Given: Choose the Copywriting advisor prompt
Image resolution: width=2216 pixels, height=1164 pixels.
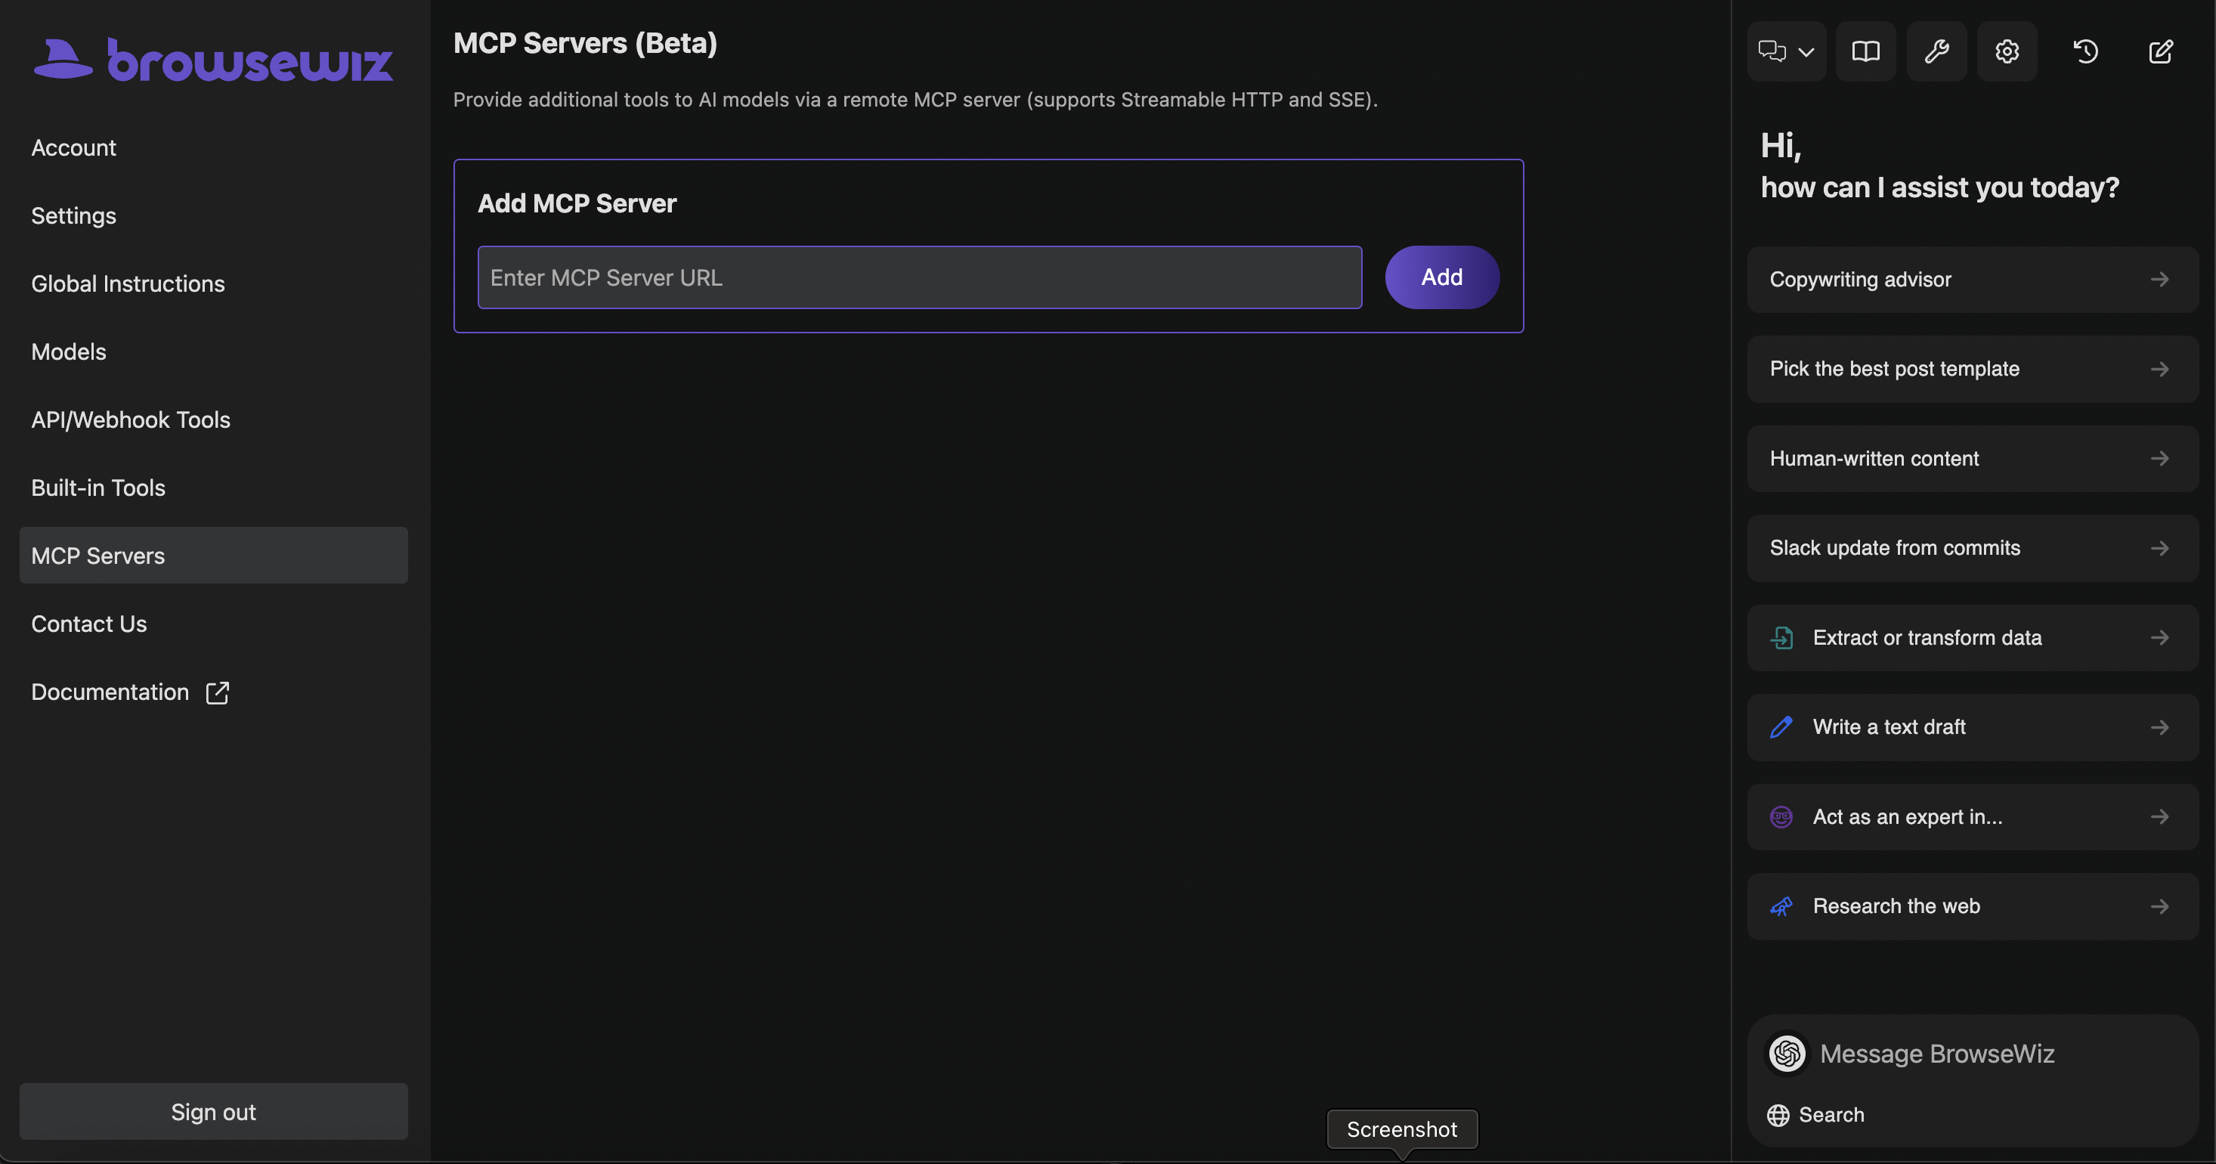Looking at the screenshot, I should 1972,280.
